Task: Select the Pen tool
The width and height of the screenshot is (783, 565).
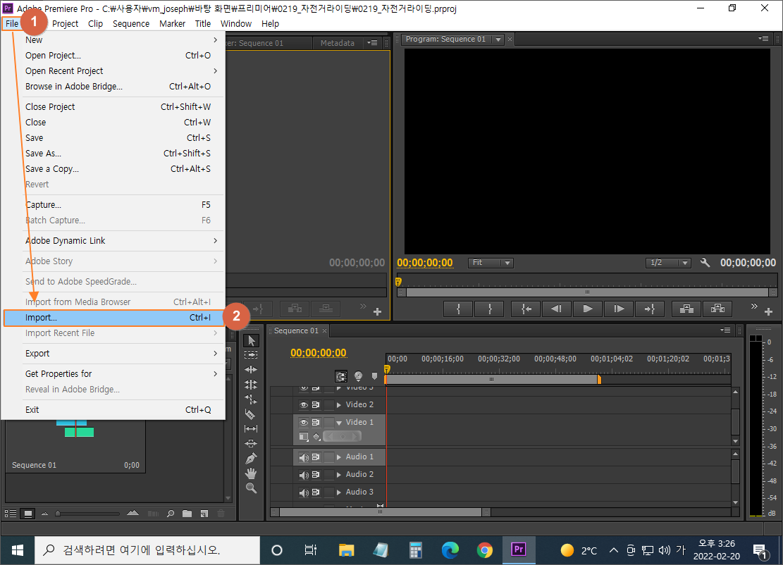Action: pos(251,458)
